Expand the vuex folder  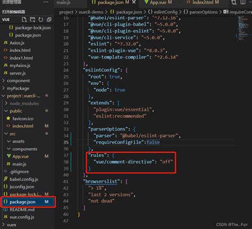(x=11, y=225)
